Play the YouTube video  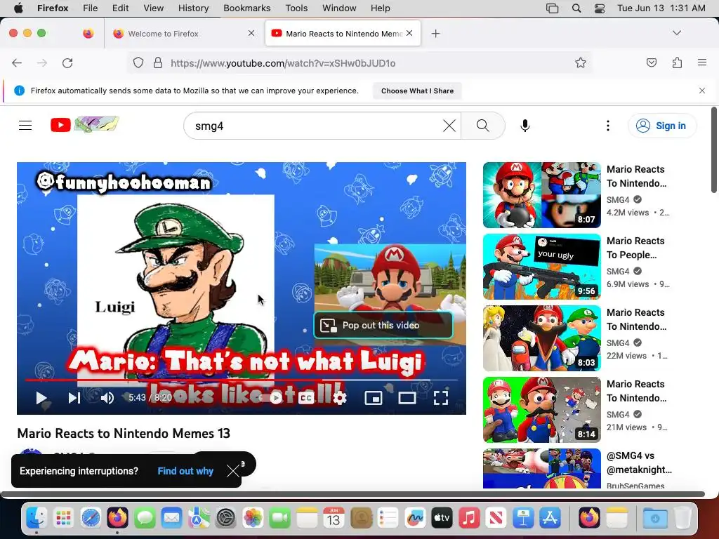[x=41, y=398]
